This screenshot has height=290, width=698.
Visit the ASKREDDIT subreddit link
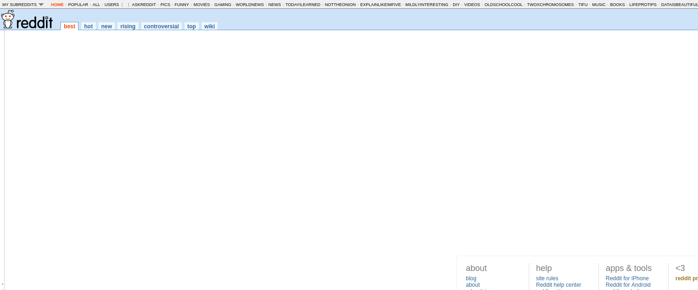144,5
